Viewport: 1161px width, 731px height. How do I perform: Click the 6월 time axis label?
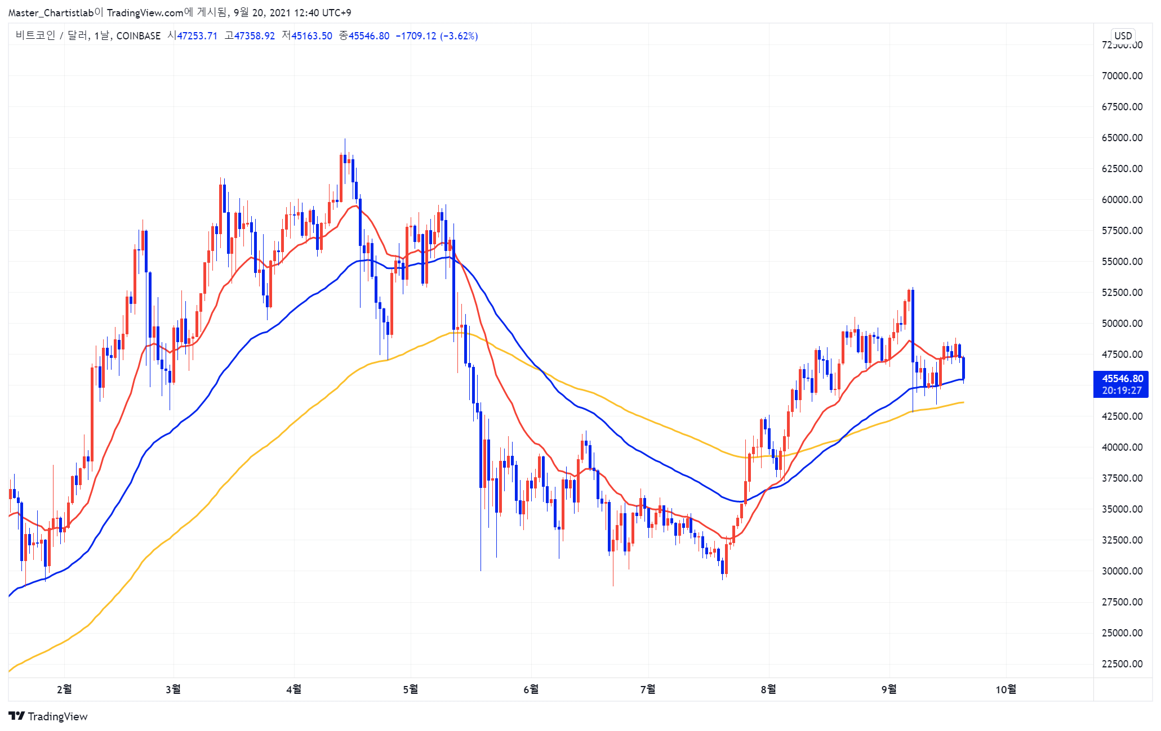point(531,689)
